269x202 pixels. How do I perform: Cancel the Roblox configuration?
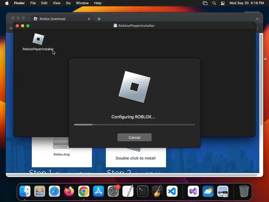134,137
